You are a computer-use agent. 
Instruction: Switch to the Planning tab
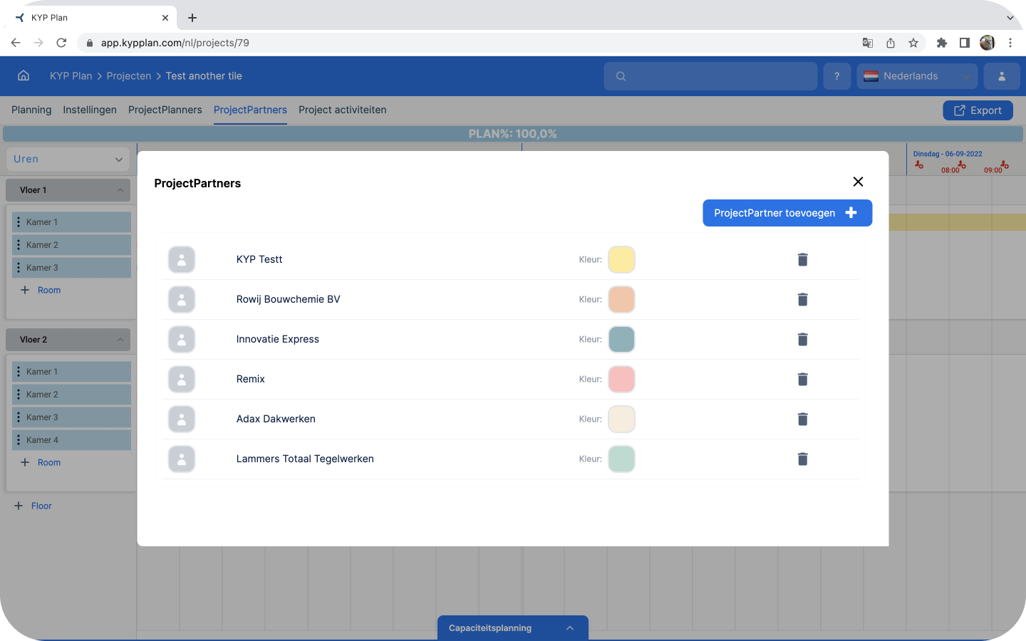tap(31, 110)
